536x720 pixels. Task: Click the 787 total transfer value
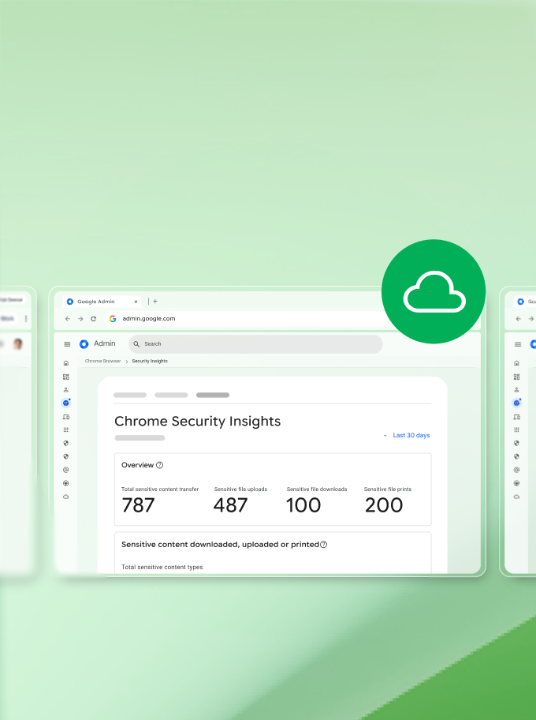[x=139, y=505]
